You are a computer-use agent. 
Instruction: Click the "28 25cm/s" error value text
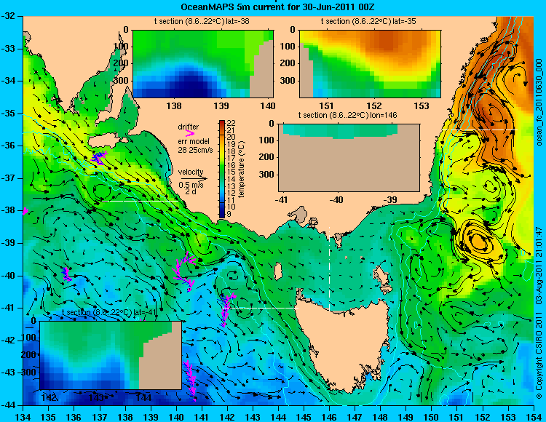[195, 151]
